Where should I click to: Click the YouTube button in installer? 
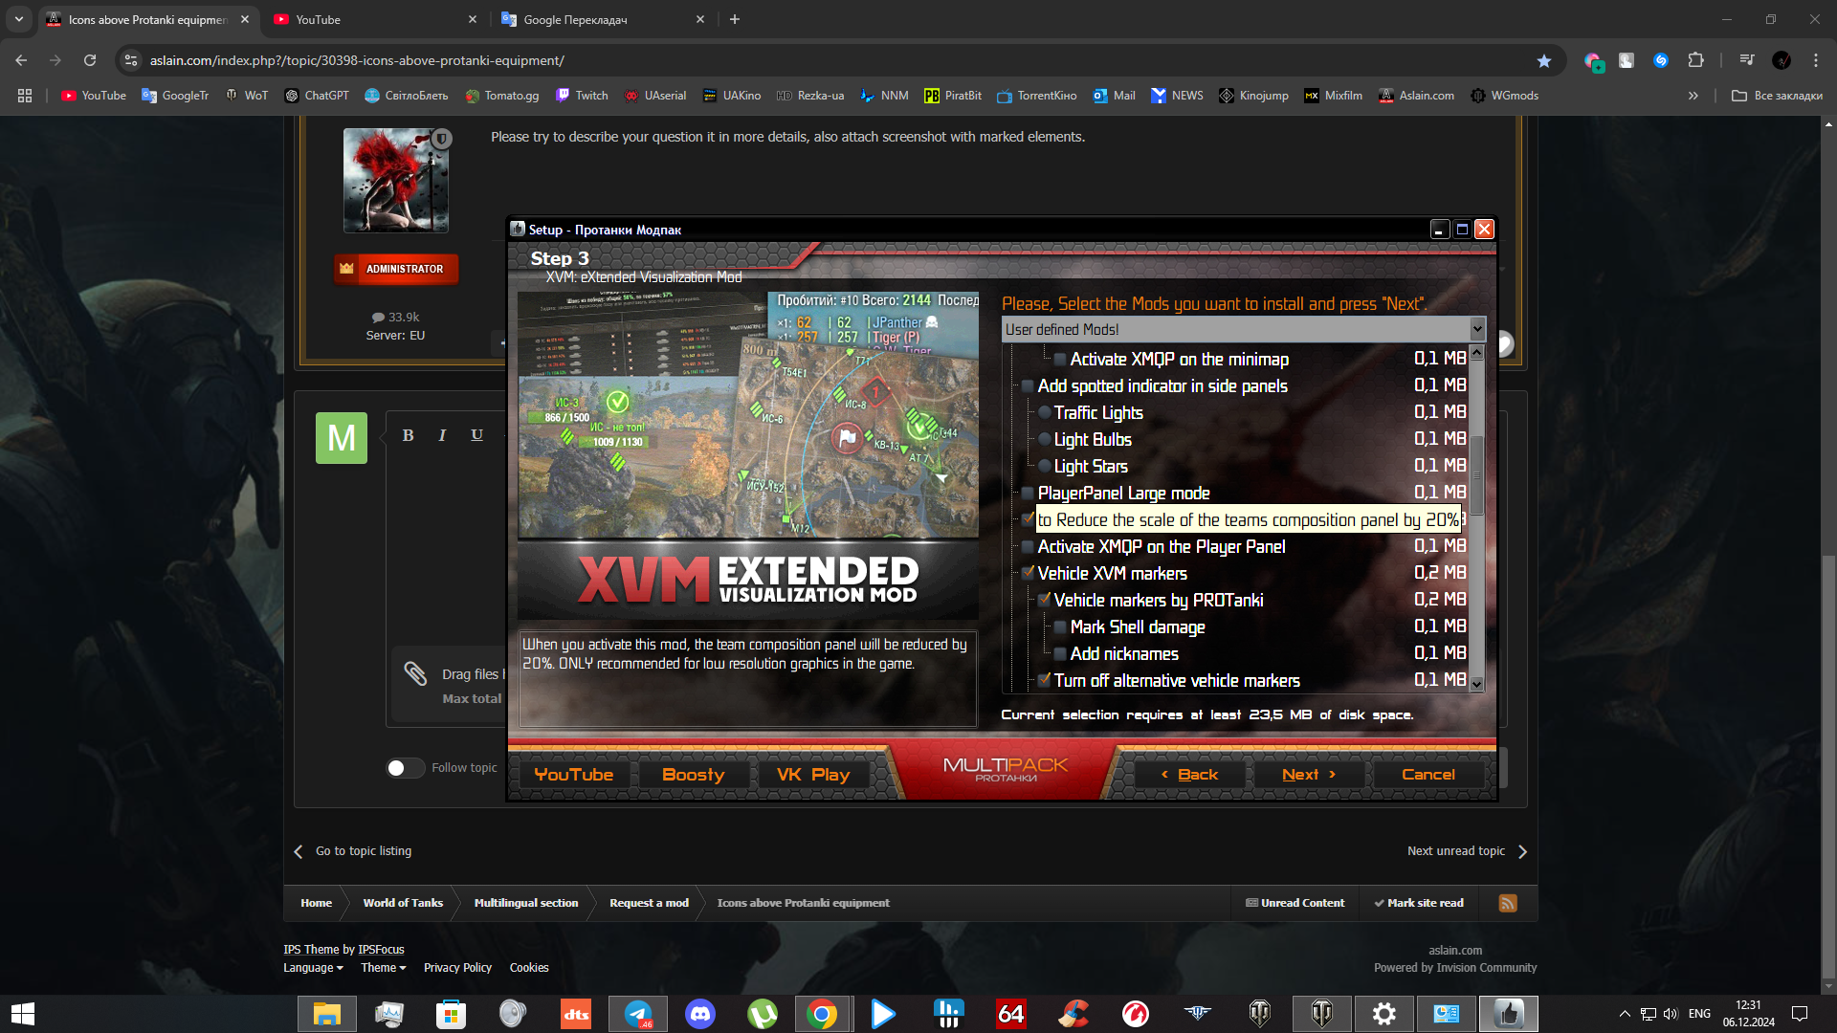573,775
